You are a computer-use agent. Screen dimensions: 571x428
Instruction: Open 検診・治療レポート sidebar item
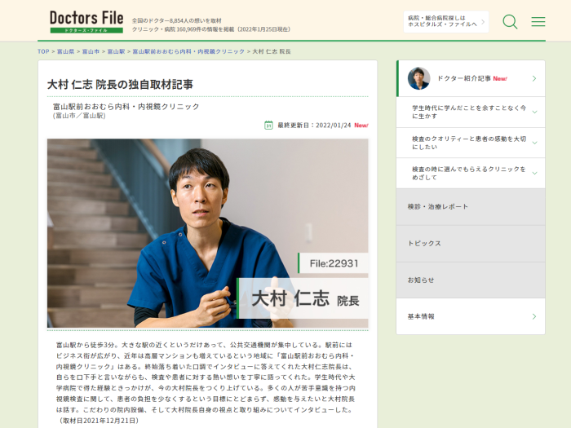[471, 207]
